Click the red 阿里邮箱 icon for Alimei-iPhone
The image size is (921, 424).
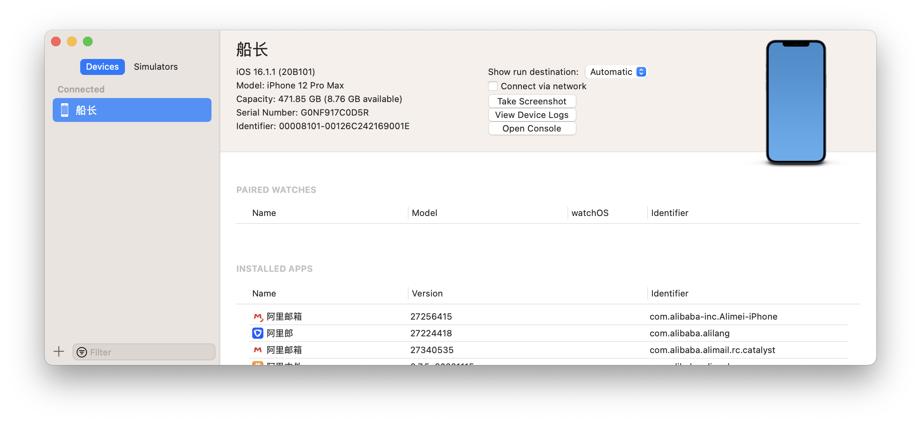(258, 317)
